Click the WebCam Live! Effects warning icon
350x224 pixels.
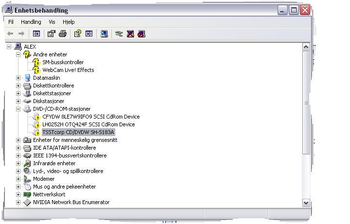36,70
